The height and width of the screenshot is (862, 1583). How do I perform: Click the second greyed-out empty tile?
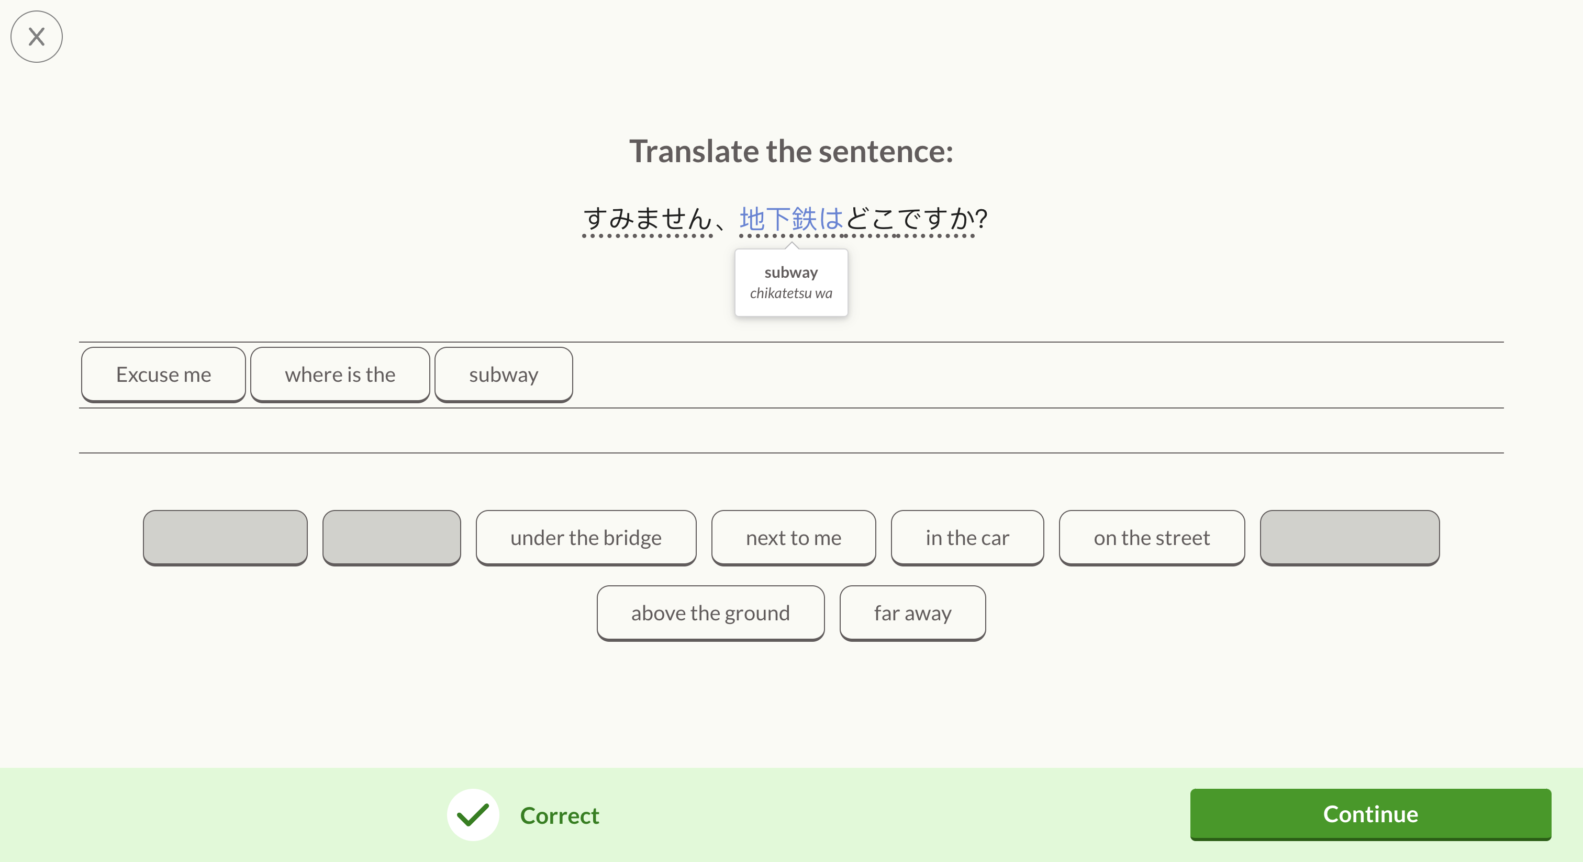pos(392,537)
